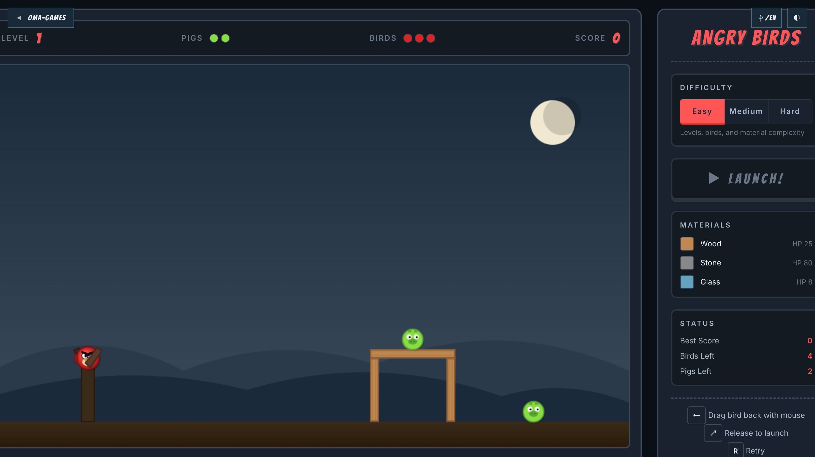Select Hard difficulty
Image resolution: width=815 pixels, height=457 pixels.
pos(790,111)
